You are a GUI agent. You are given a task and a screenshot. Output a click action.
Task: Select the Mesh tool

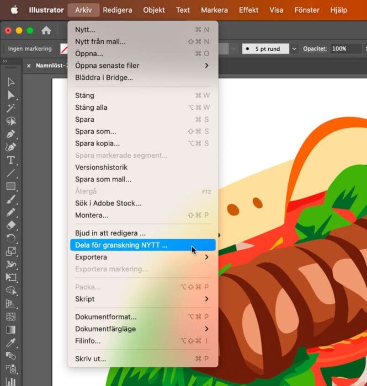[11, 317]
